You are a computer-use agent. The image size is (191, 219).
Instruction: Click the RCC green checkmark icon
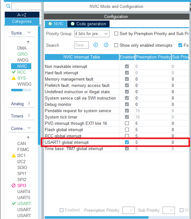[14, 72]
